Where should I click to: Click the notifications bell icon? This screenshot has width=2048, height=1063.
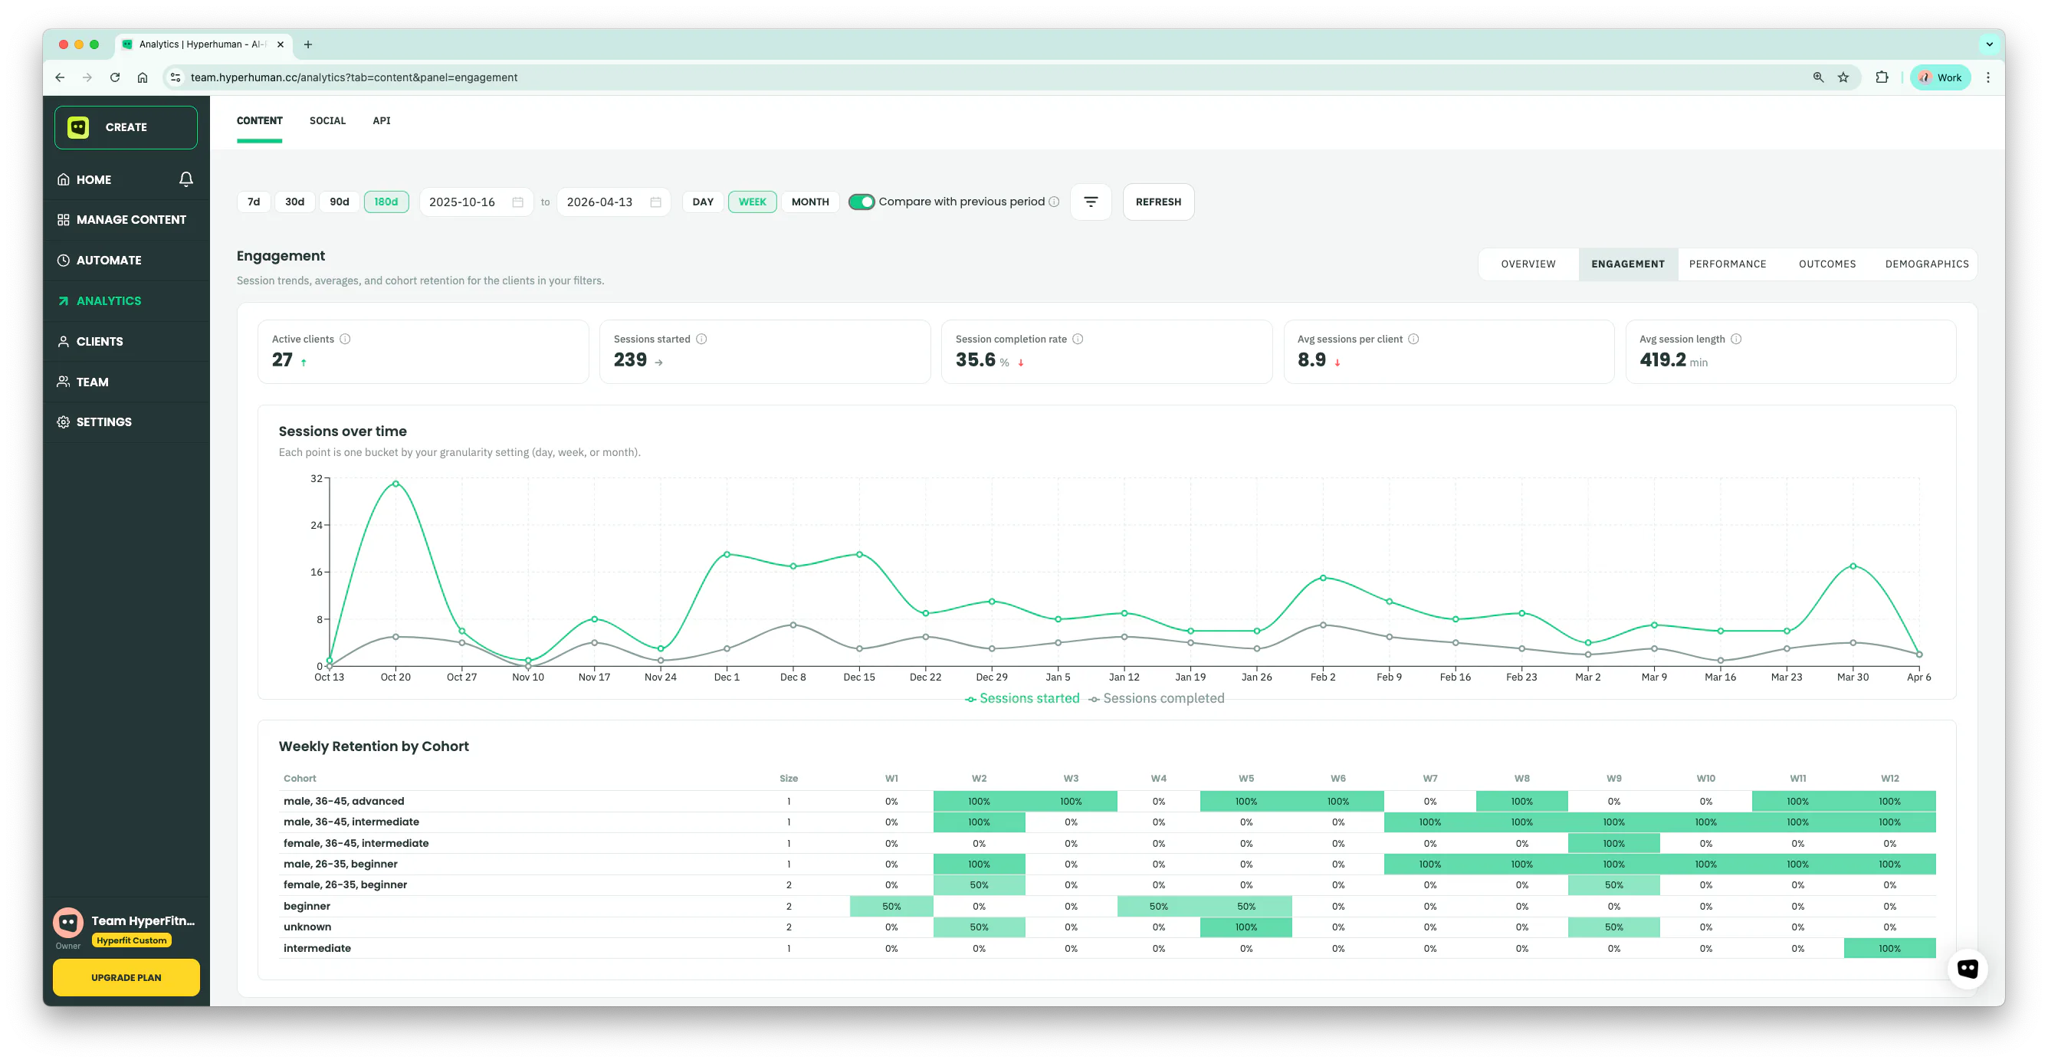click(186, 179)
